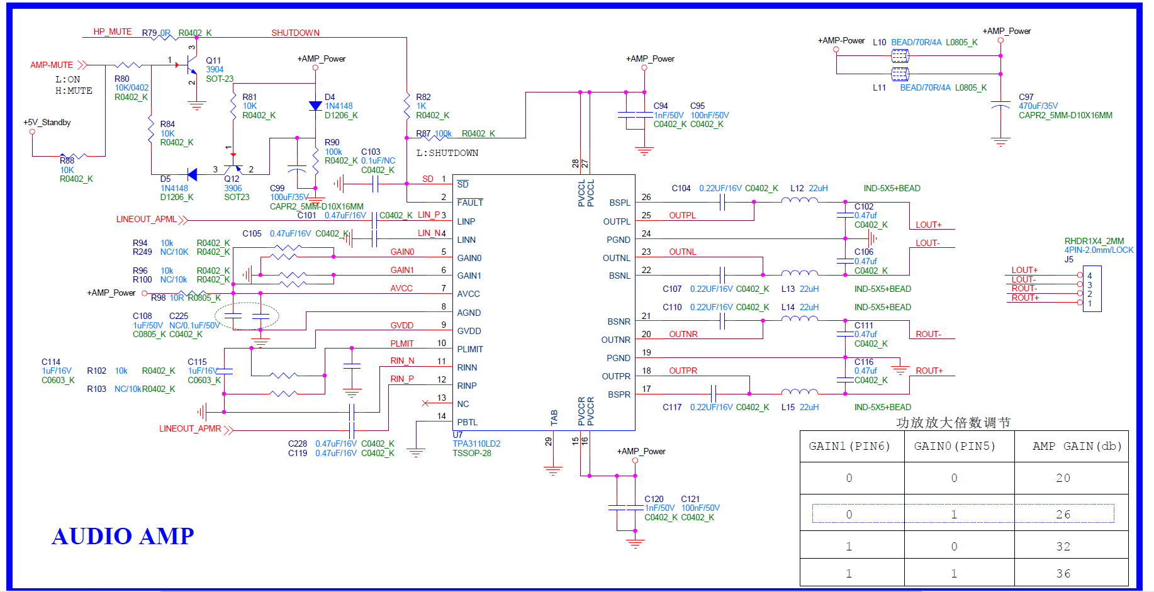Select the R98 10R R0805_K label

tap(186, 298)
